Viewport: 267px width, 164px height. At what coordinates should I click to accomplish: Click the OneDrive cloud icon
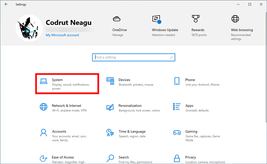coord(117,19)
